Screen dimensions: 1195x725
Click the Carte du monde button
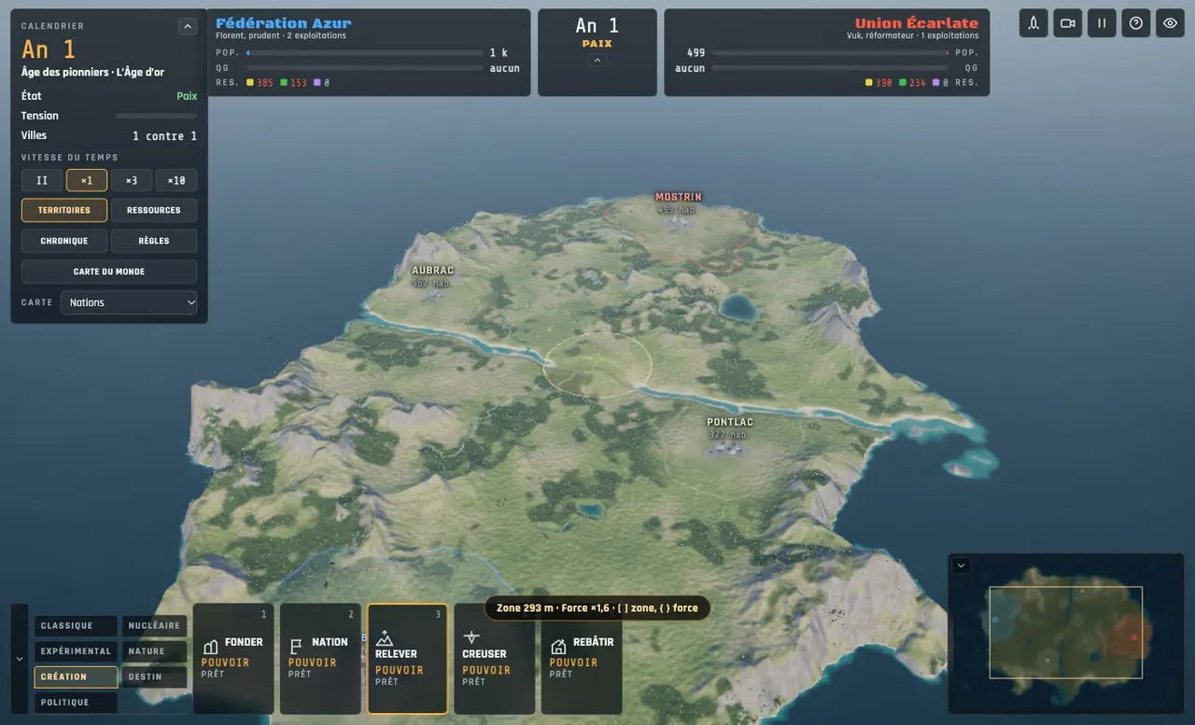point(109,272)
